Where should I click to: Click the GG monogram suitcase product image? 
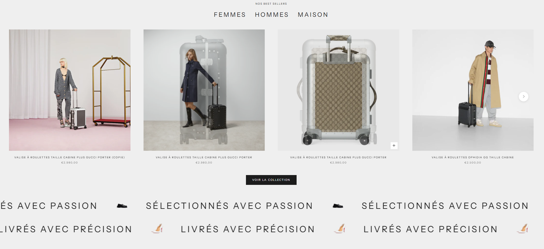pyautogui.click(x=339, y=90)
